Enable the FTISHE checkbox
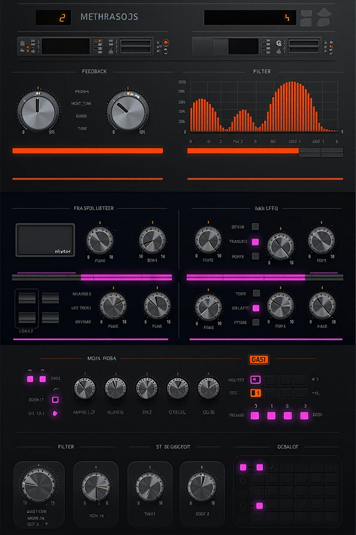 point(256,322)
